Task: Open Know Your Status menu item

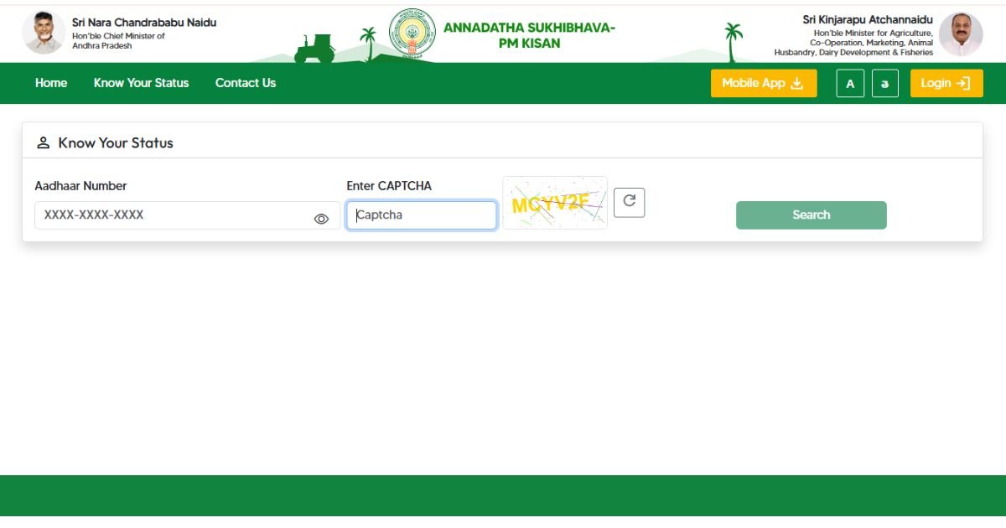Action: pos(141,83)
